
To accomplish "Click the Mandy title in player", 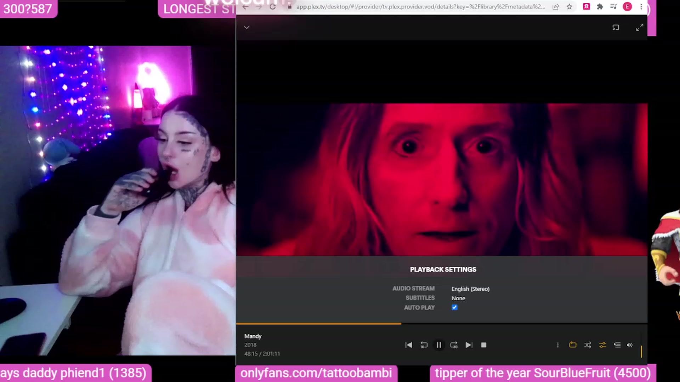I will pyautogui.click(x=253, y=336).
